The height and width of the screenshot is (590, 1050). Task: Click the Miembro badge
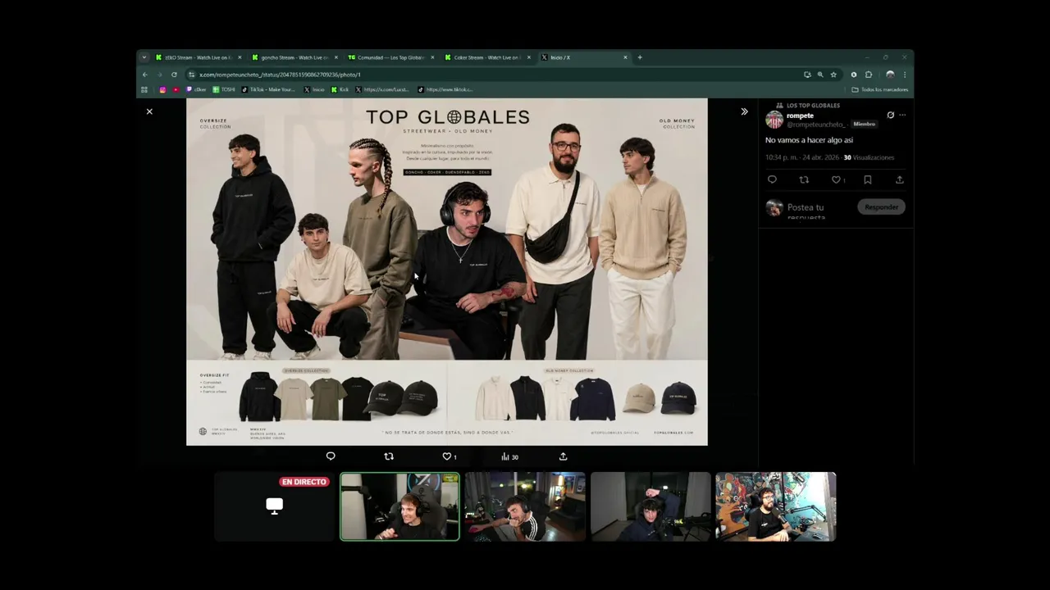pos(864,125)
